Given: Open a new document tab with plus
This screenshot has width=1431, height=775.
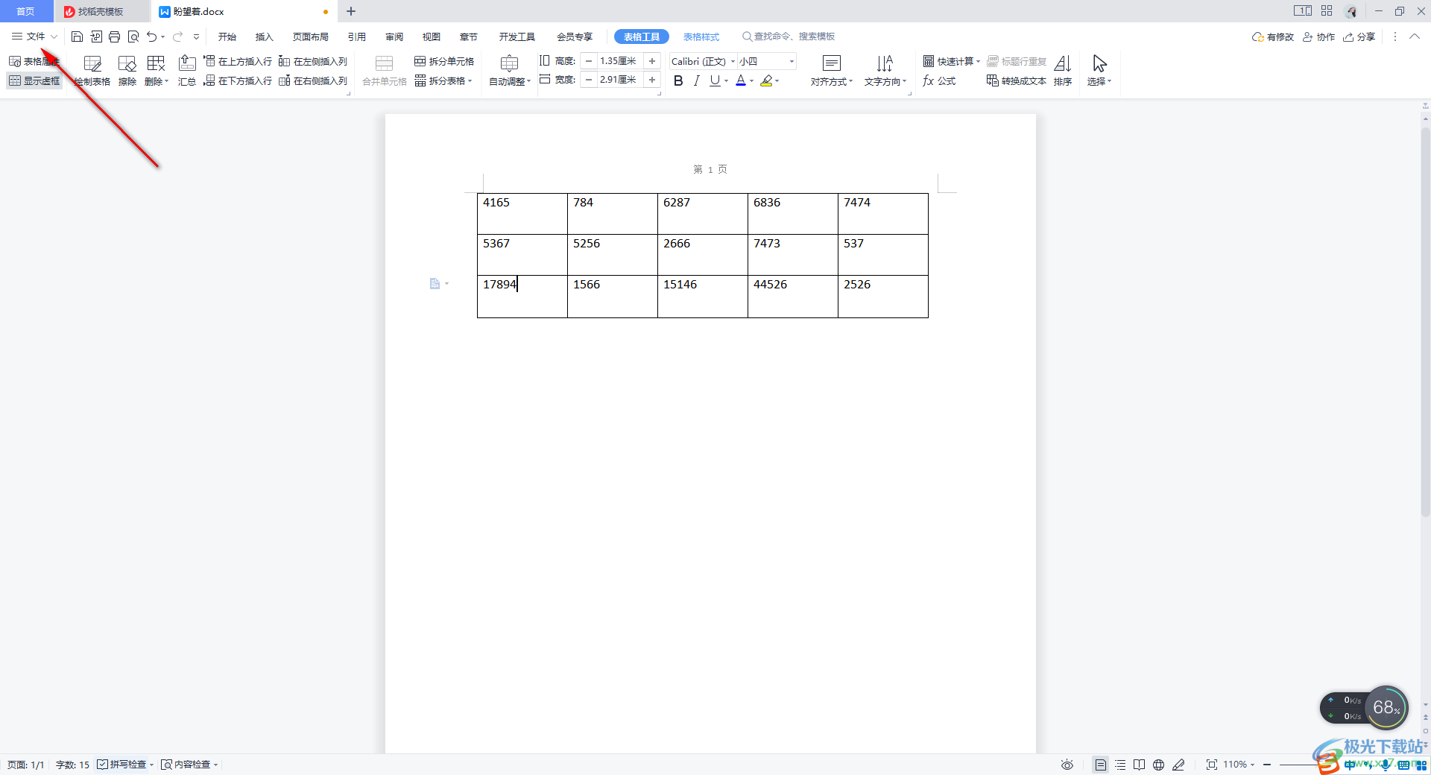Looking at the screenshot, I should [351, 11].
